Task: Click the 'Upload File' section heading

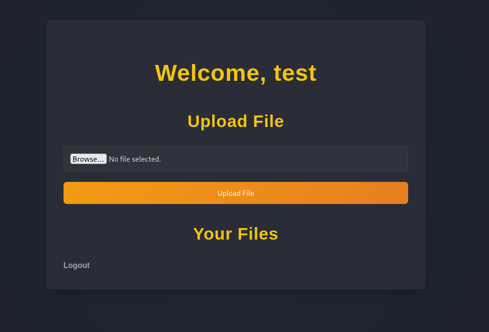Action: coord(235,121)
